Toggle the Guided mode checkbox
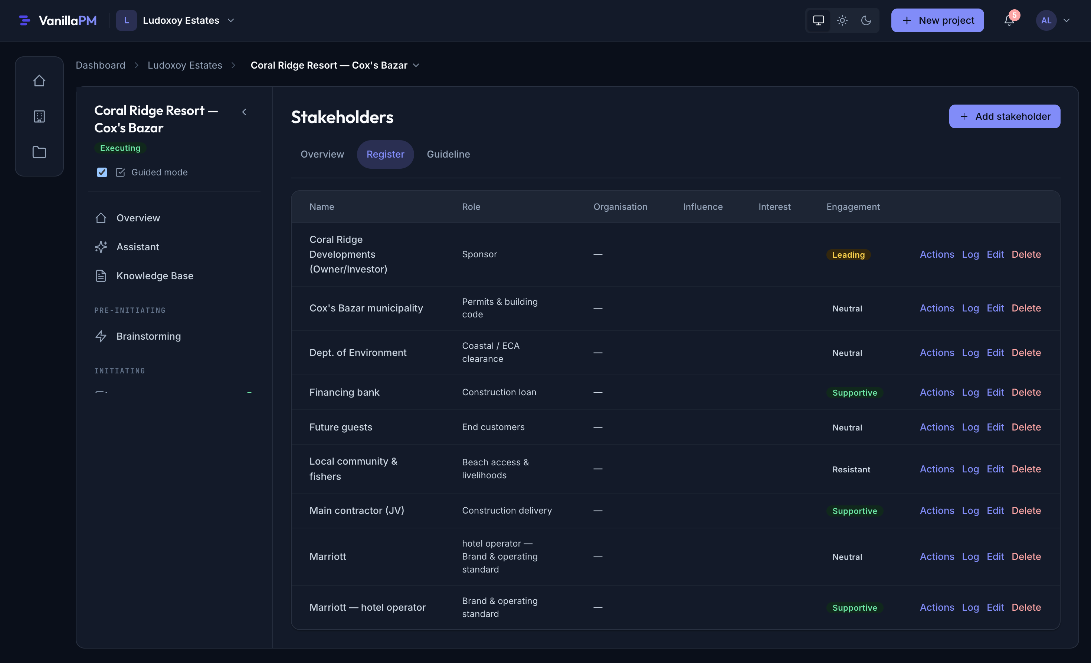The height and width of the screenshot is (663, 1091). point(102,172)
